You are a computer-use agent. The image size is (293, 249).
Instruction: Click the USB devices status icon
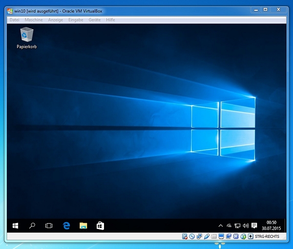pyautogui.click(x=207, y=236)
